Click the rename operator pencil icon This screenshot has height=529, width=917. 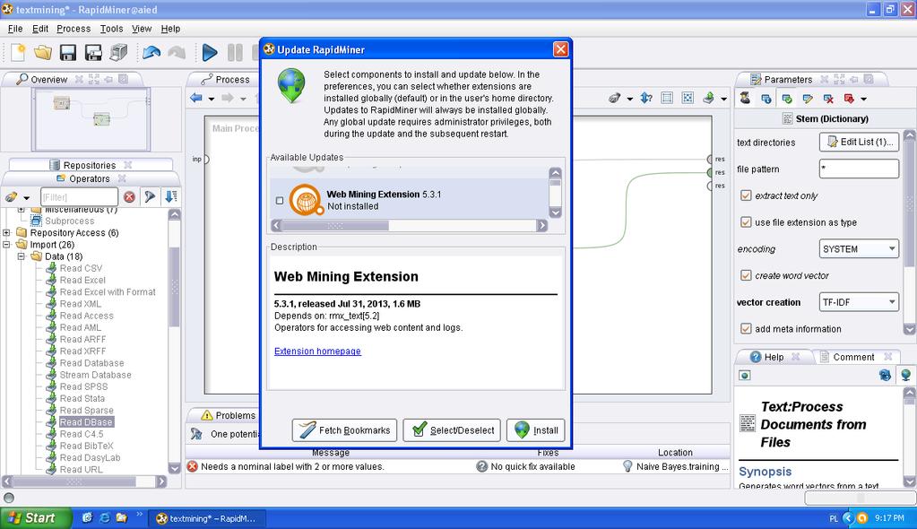point(808,99)
